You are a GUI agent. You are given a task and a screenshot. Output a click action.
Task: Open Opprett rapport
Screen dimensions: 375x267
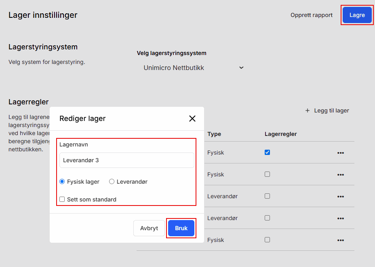pyautogui.click(x=312, y=15)
